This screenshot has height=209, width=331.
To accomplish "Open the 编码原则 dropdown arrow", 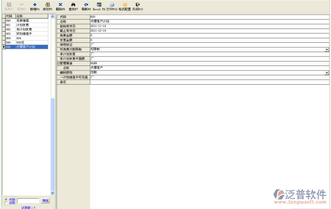I will tap(327, 73).
